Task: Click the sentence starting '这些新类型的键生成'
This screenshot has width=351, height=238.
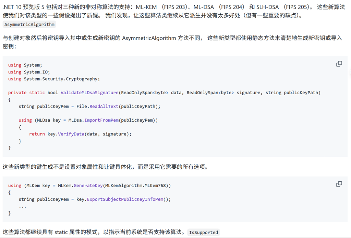Action: click(106, 167)
